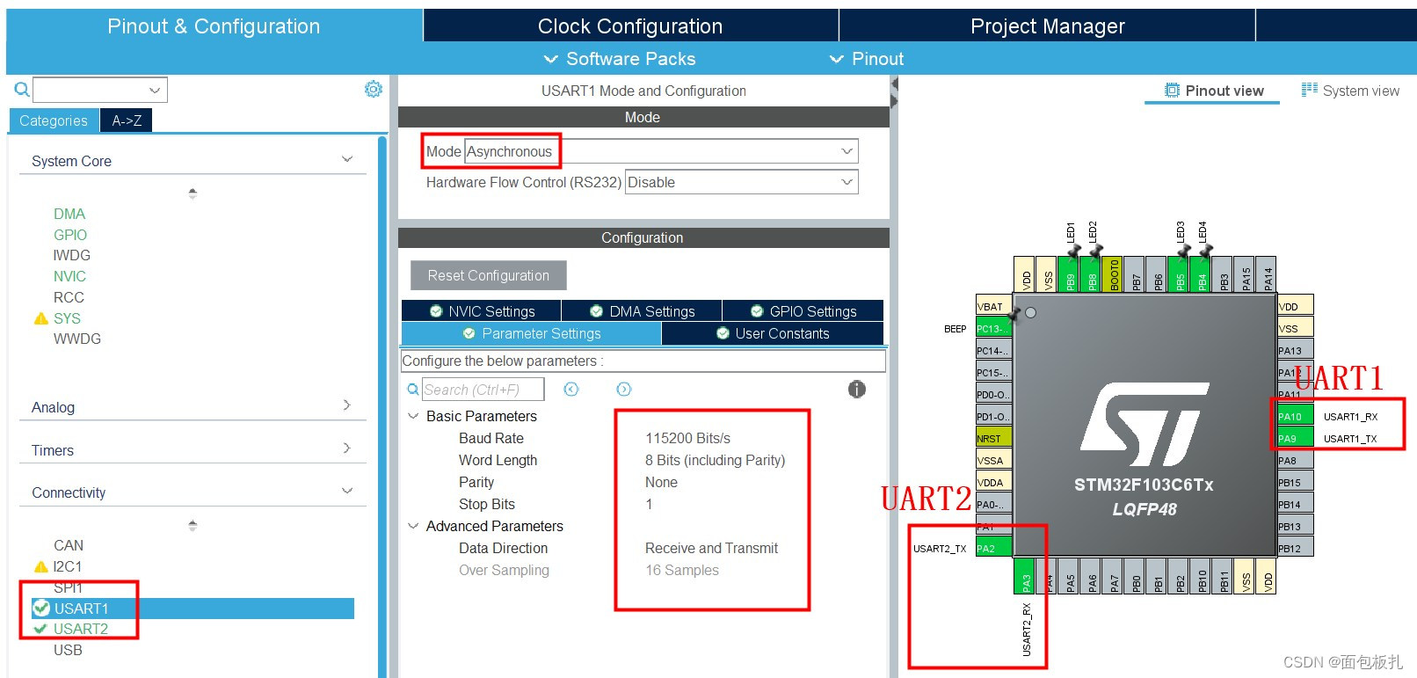
Task: Switch to System view
Action: tap(1350, 91)
